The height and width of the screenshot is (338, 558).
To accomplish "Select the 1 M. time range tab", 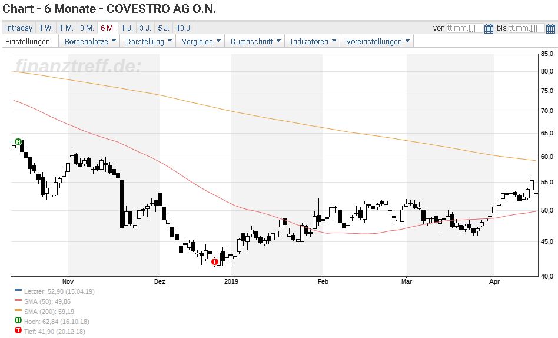I will [x=66, y=28].
